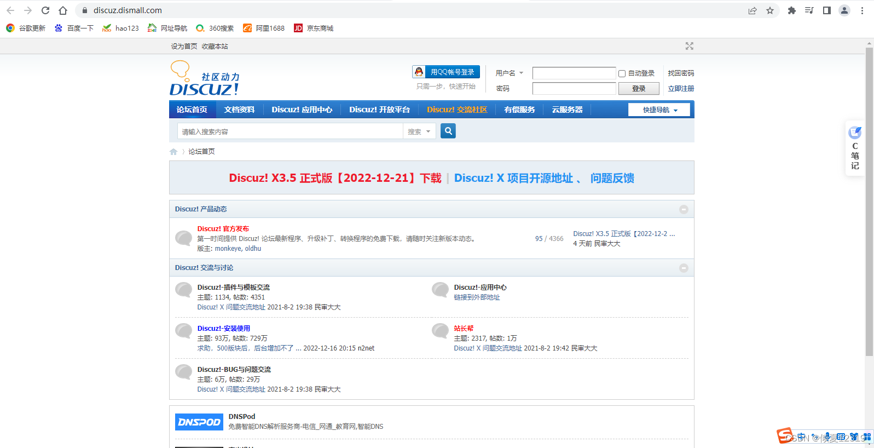Click the browser back arrow
The image size is (874, 448).
coord(10,10)
